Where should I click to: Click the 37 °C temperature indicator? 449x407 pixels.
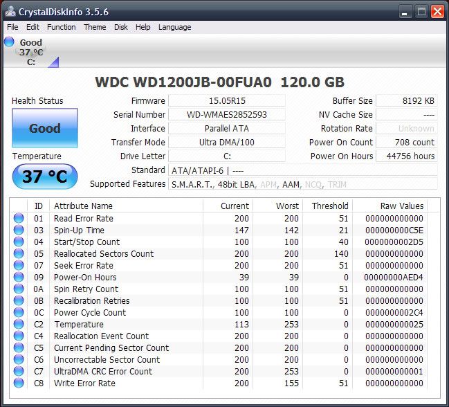45,177
